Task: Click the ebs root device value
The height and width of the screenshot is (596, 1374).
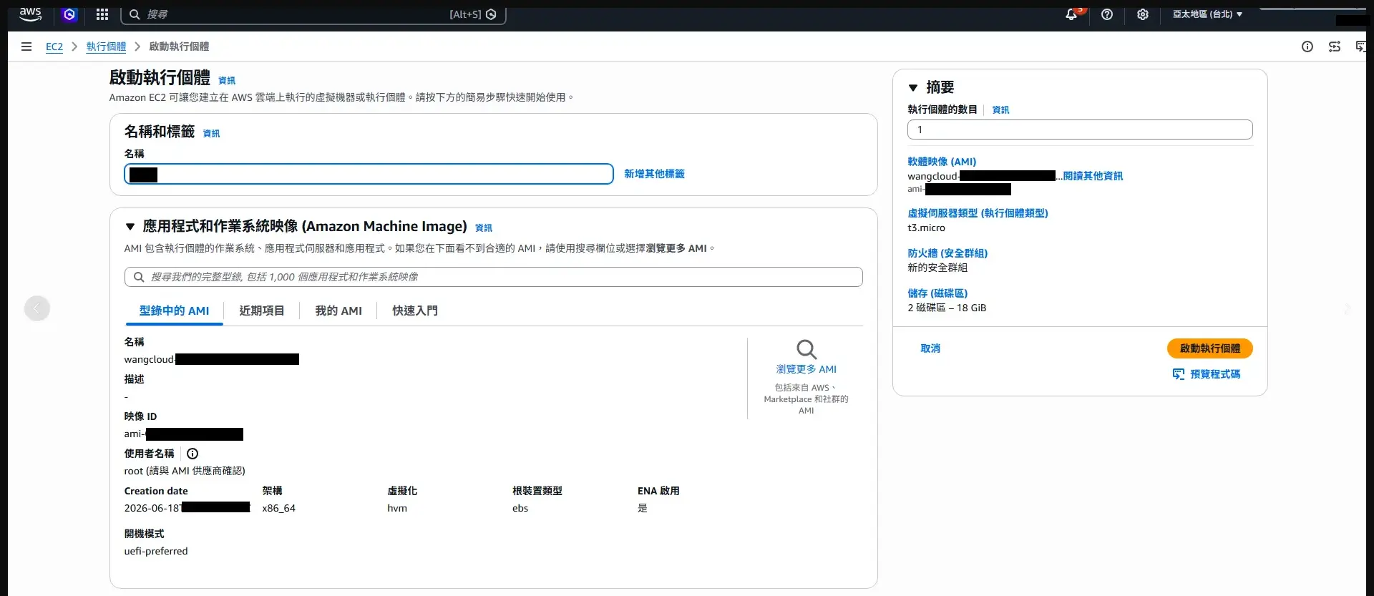Action: point(520,509)
